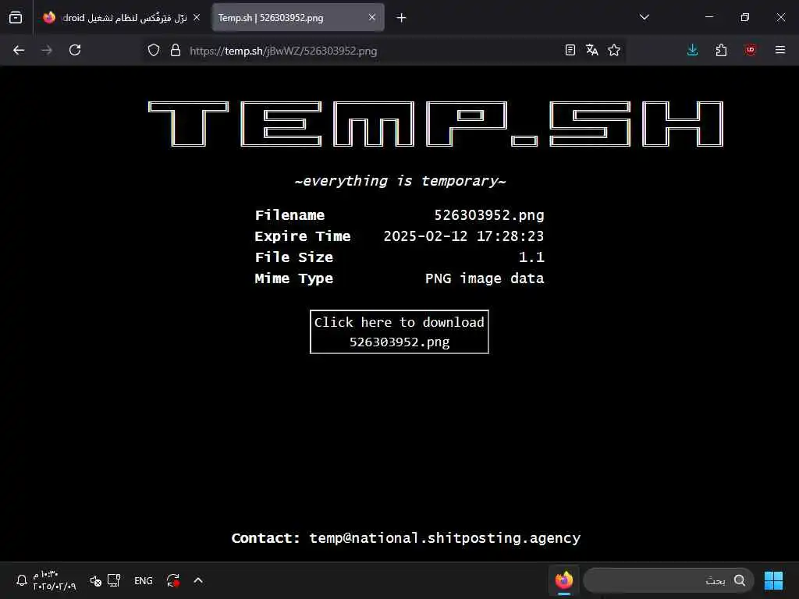799x599 pixels.
Task: Select filename value 526303952.png
Action: (489, 215)
